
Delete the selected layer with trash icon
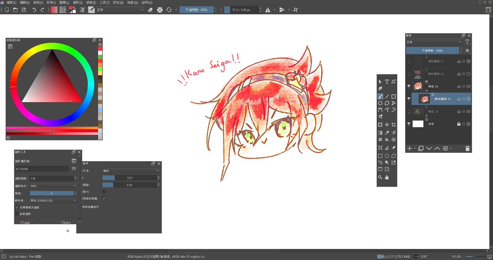coord(468,148)
